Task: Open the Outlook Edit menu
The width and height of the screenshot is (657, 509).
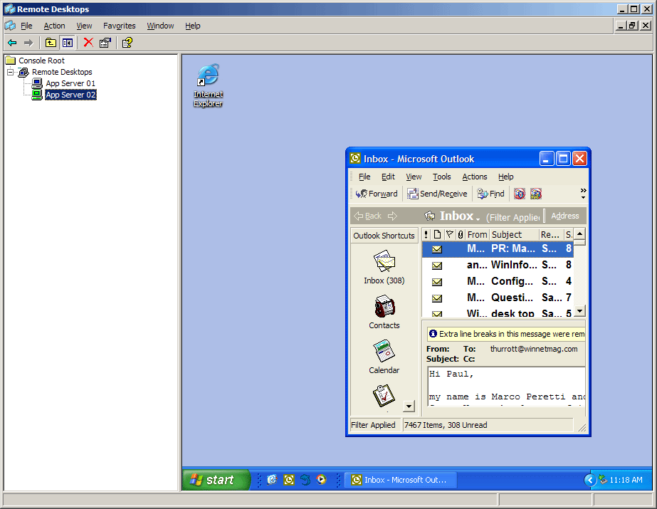Action: (388, 177)
